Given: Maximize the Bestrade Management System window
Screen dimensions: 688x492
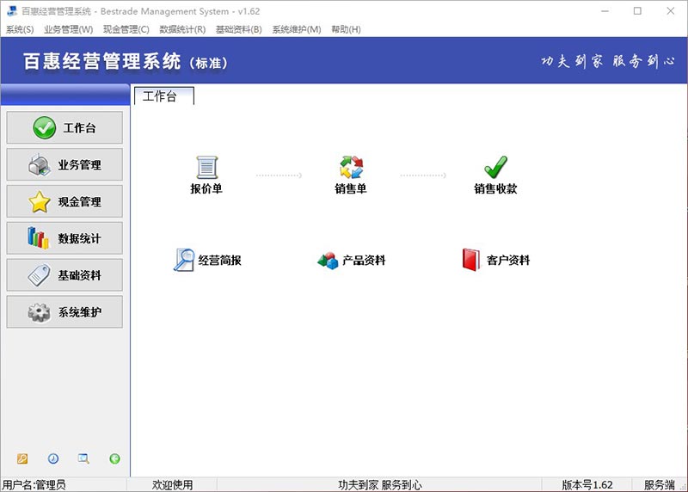Looking at the screenshot, I should coord(637,11).
